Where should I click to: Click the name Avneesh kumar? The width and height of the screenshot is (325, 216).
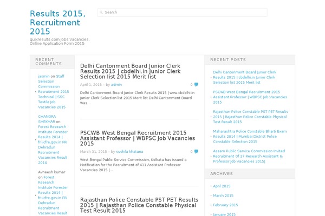pyautogui.click(x=51, y=172)
